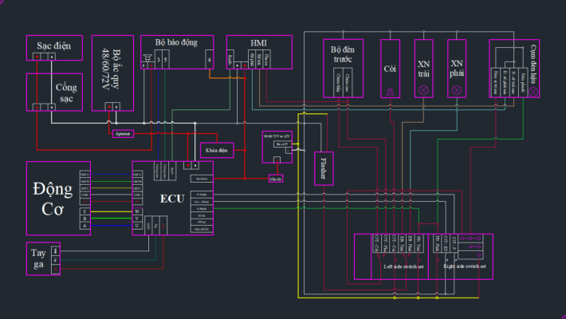
Task: Click the Bộ ắc quy 48/60/72V block
Action: [112, 72]
